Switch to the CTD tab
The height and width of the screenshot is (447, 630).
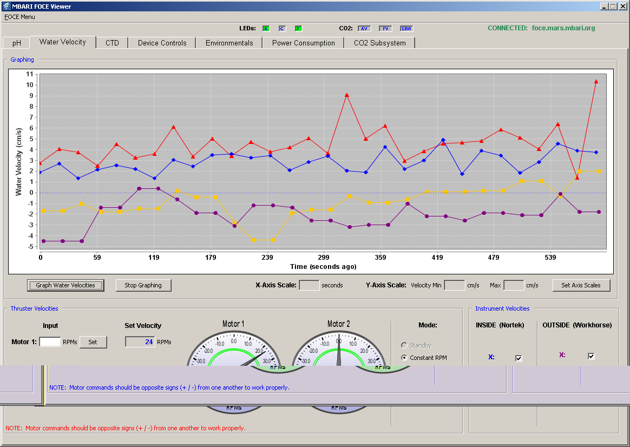(x=112, y=43)
